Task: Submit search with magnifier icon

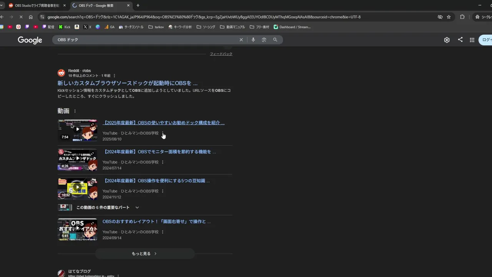Action: coord(275,40)
